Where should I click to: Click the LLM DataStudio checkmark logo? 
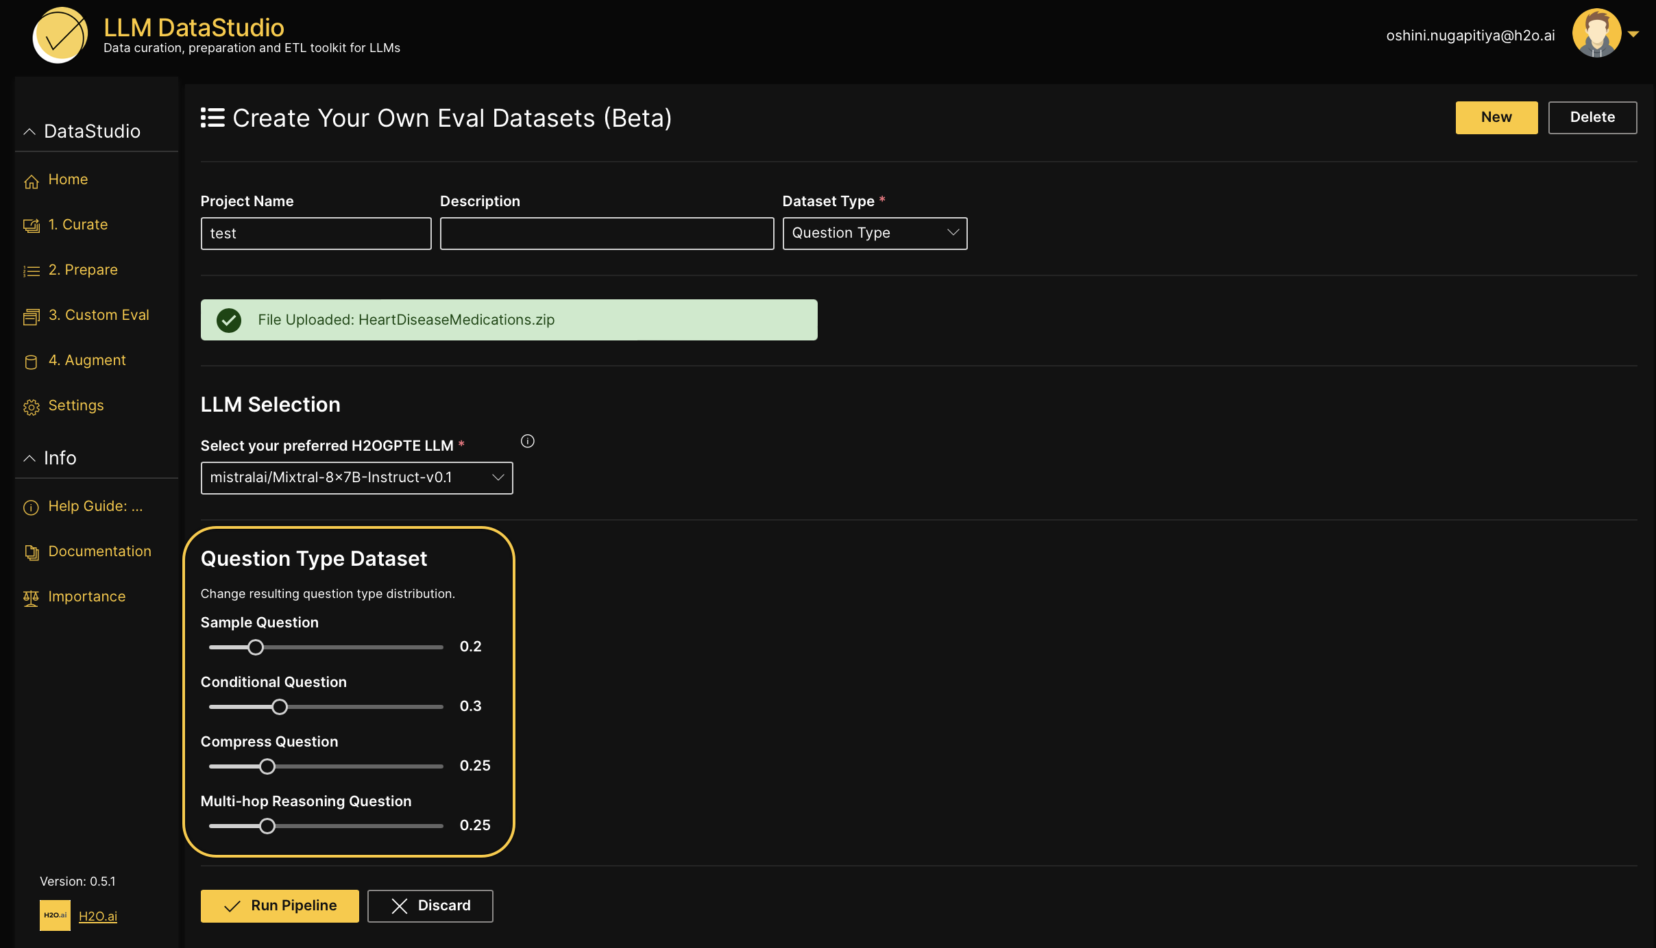click(x=60, y=35)
